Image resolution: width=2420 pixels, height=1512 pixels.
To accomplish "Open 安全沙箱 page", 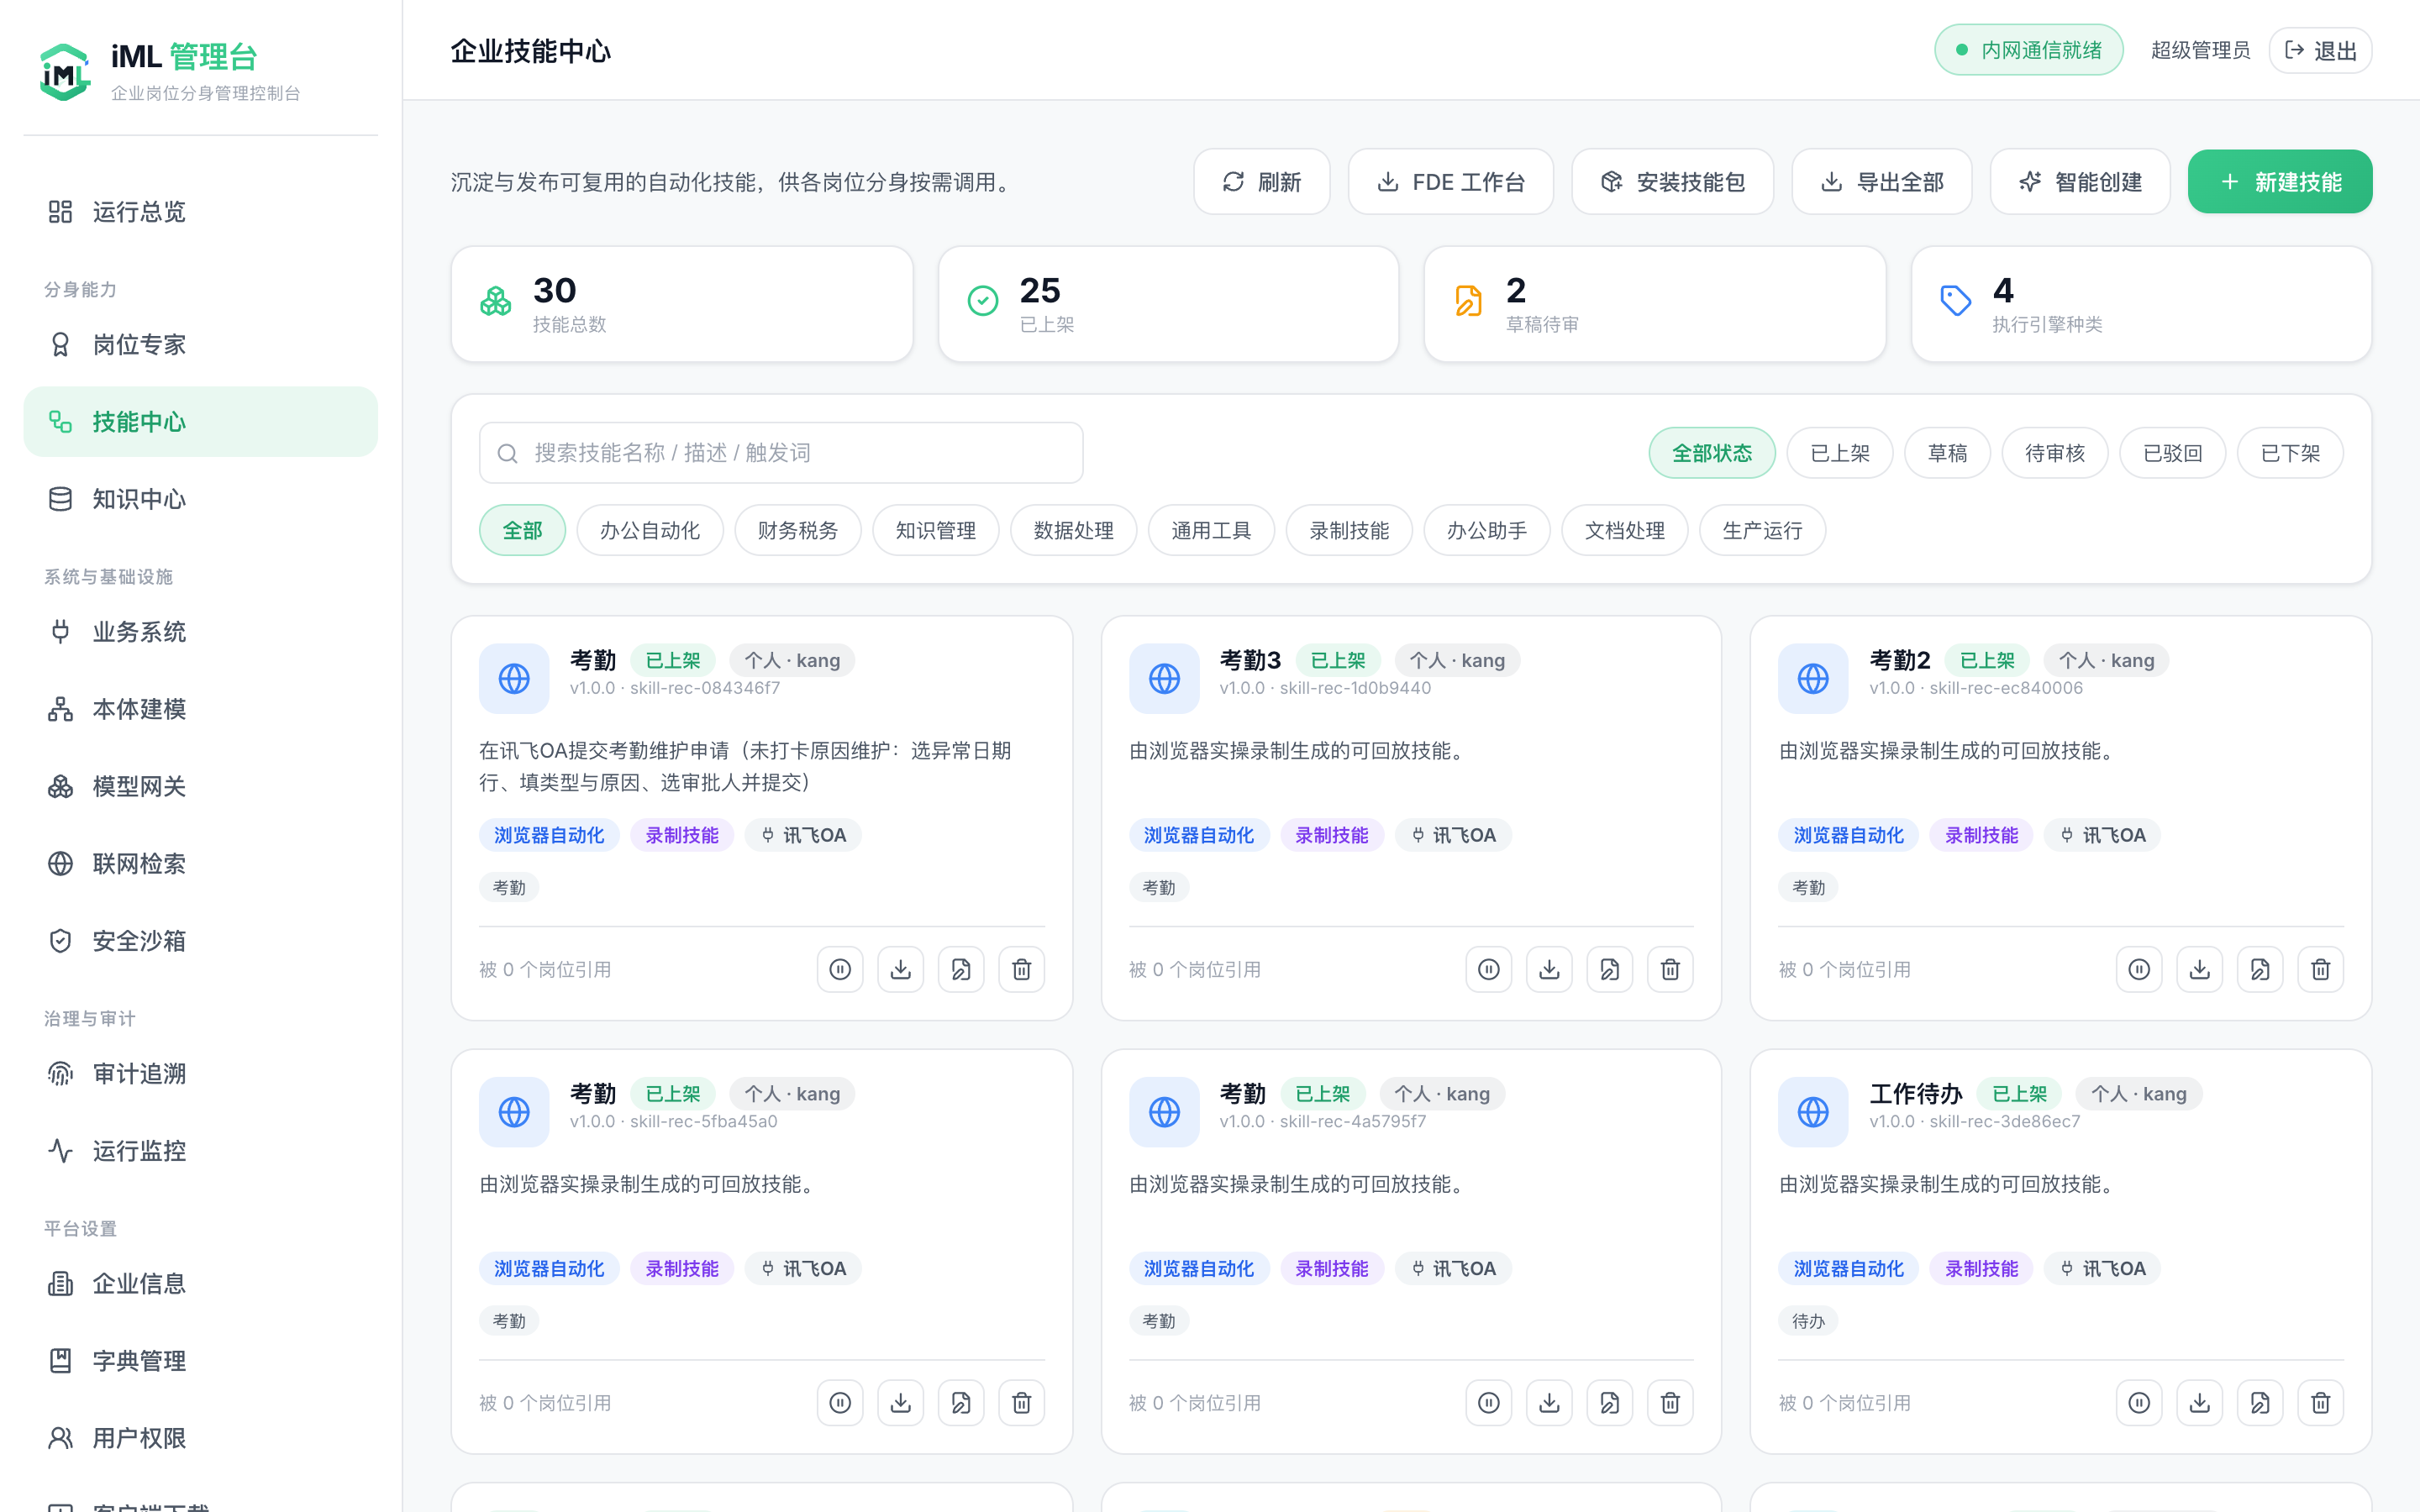I will coord(200,941).
